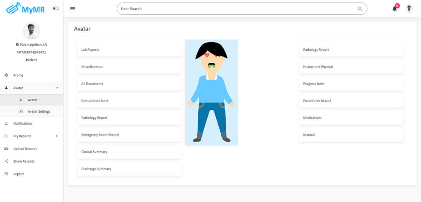Open the All Documents card
Image resolution: width=421 pixels, height=202 pixels.
click(x=130, y=84)
